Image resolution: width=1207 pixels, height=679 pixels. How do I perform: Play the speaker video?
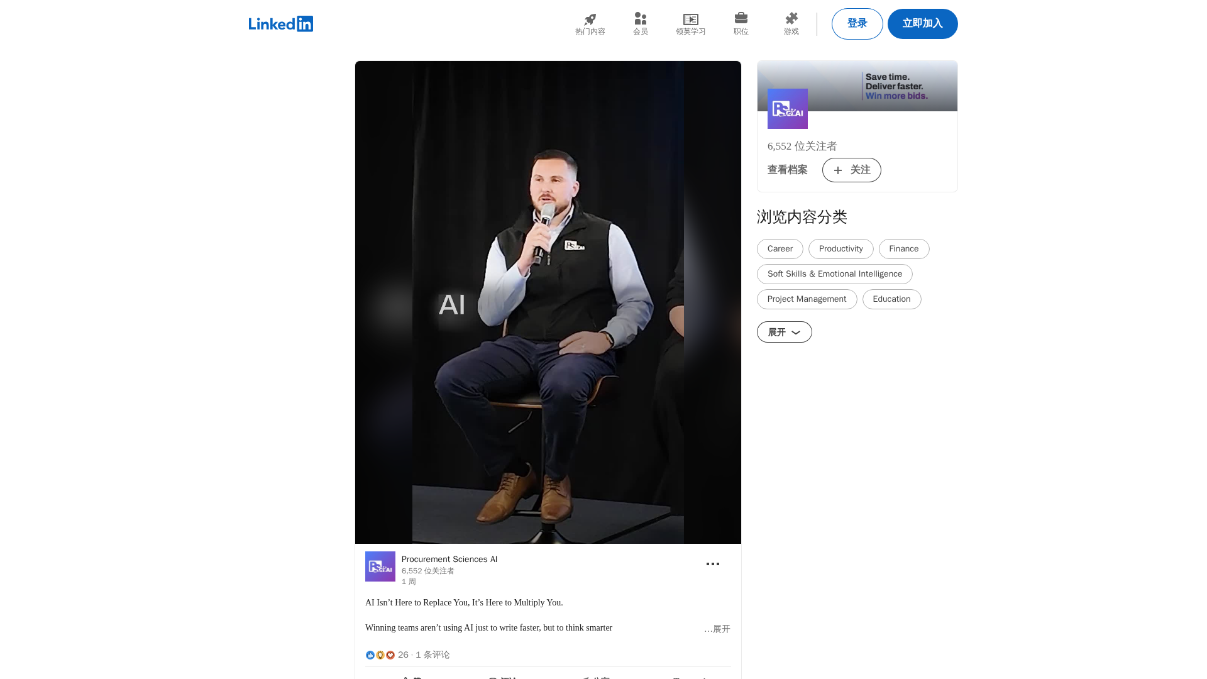pos(548,302)
